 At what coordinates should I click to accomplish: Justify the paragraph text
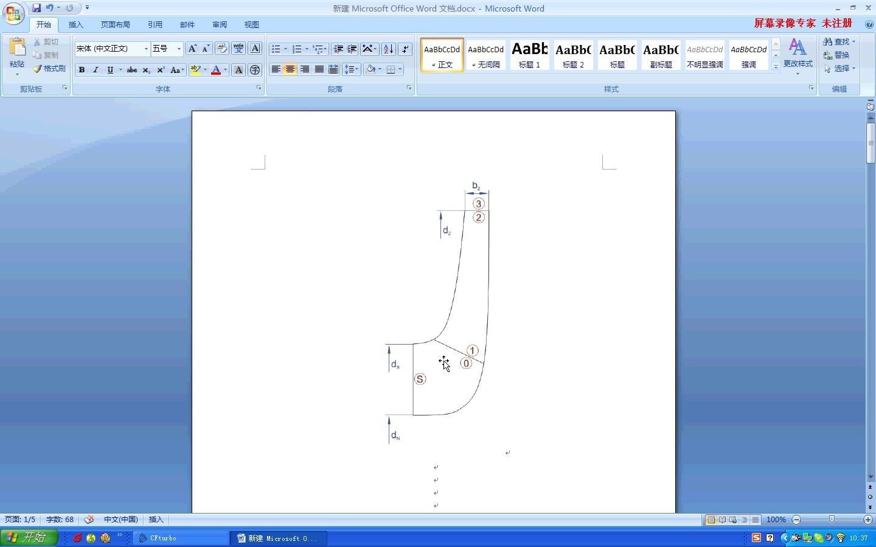[319, 69]
